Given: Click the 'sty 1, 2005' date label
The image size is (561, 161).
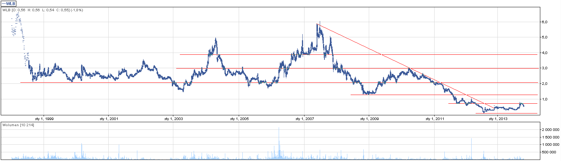Looking at the screenshot, I should click(x=239, y=119).
